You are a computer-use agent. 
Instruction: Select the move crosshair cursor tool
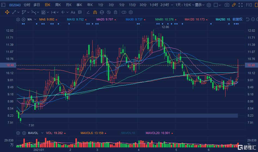(7, 12)
